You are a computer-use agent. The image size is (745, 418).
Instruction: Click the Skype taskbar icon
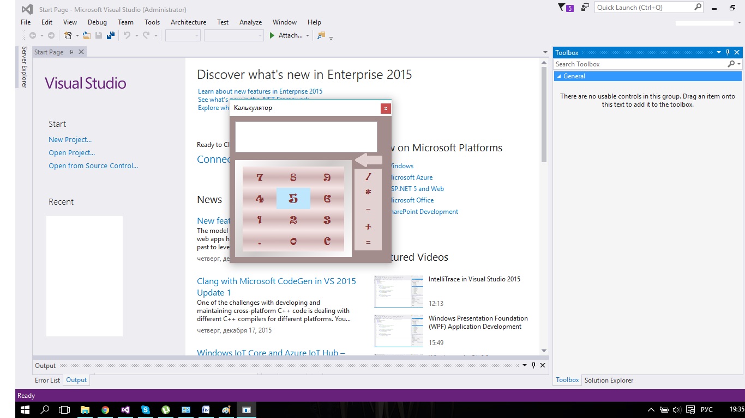pyautogui.click(x=146, y=410)
